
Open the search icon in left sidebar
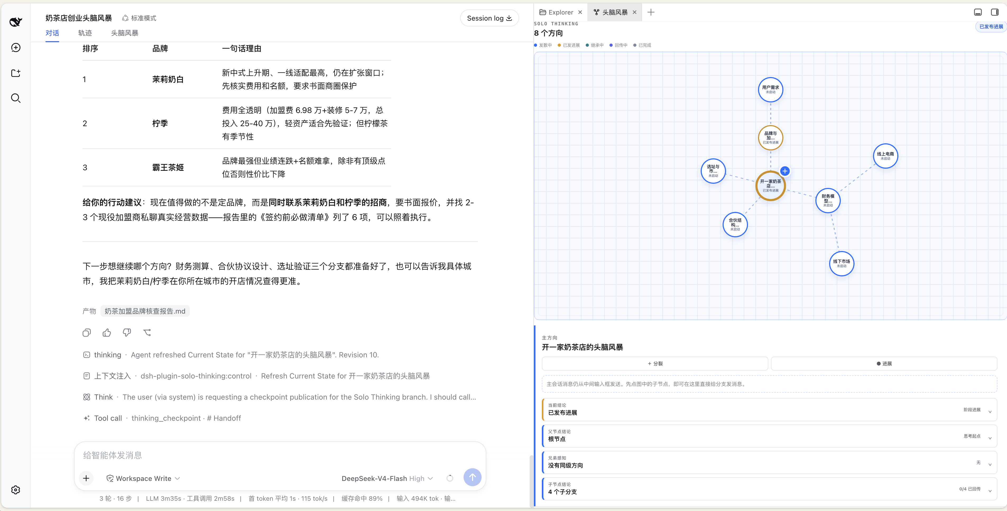point(16,98)
